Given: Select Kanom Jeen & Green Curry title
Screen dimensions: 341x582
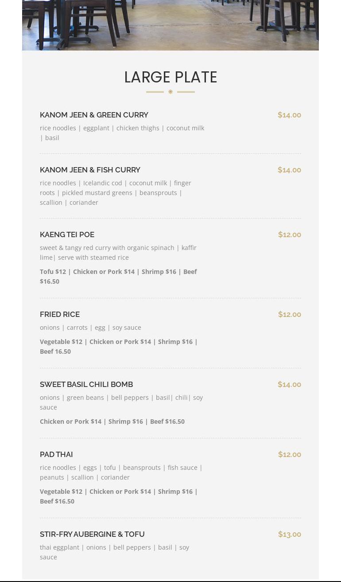Looking at the screenshot, I should click(94, 115).
